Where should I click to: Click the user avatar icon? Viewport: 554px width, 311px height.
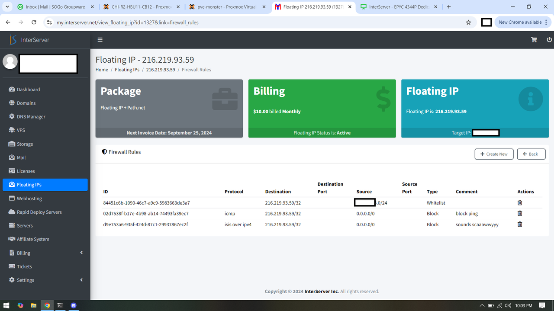10,61
